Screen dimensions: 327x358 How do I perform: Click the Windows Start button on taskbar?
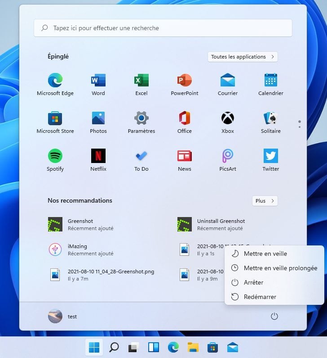(94, 347)
